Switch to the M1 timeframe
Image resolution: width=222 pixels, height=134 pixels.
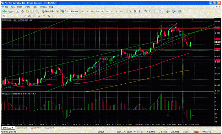pyautogui.click(x=83, y=11)
